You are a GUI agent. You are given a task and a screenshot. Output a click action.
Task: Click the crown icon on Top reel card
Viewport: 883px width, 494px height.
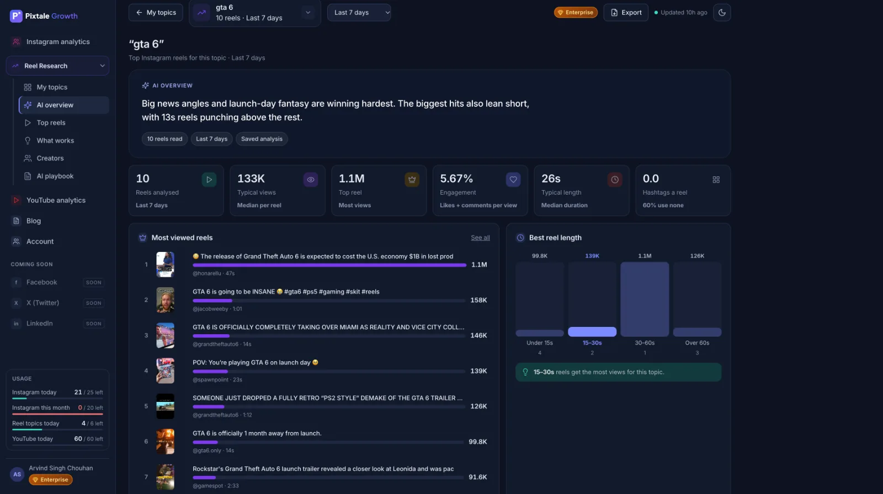(x=412, y=180)
